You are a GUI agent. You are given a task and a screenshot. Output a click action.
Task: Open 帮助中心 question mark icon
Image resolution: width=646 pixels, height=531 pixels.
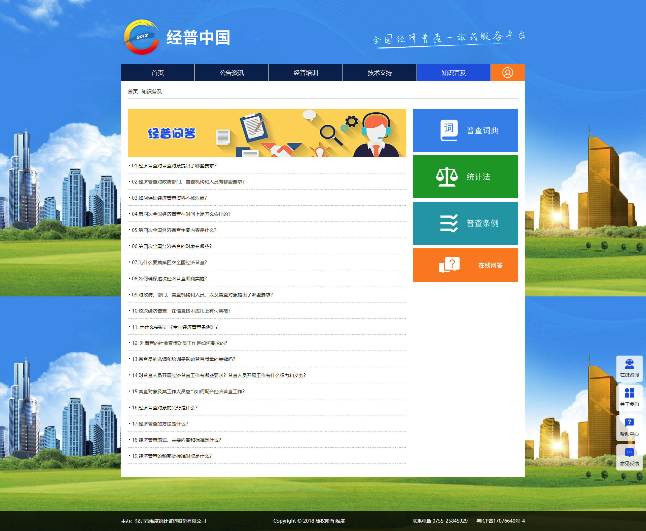(x=629, y=423)
